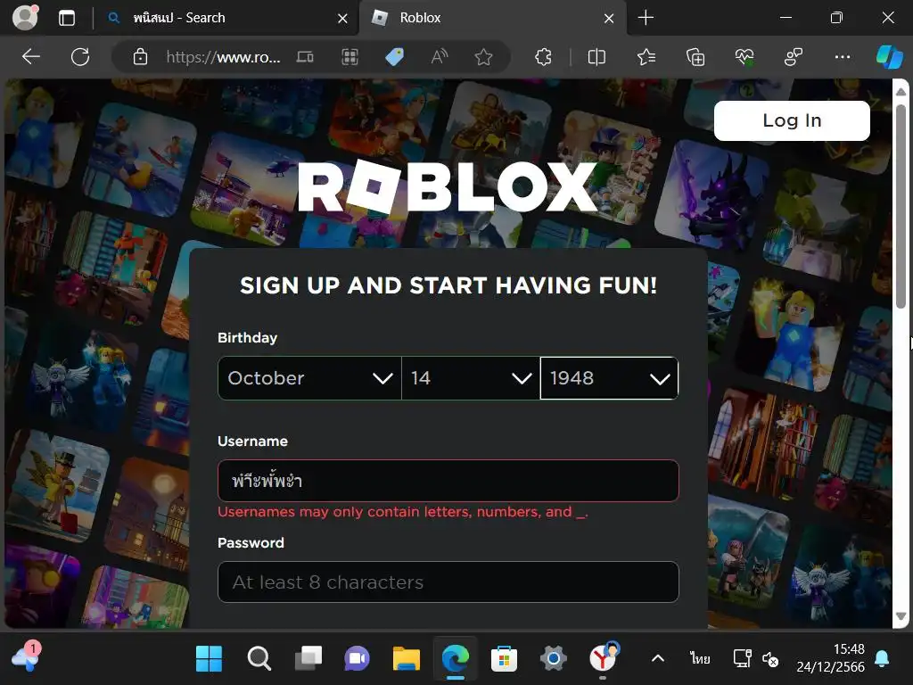Open the Yandex browser taskbar icon
The image size is (913, 685).
tap(604, 657)
